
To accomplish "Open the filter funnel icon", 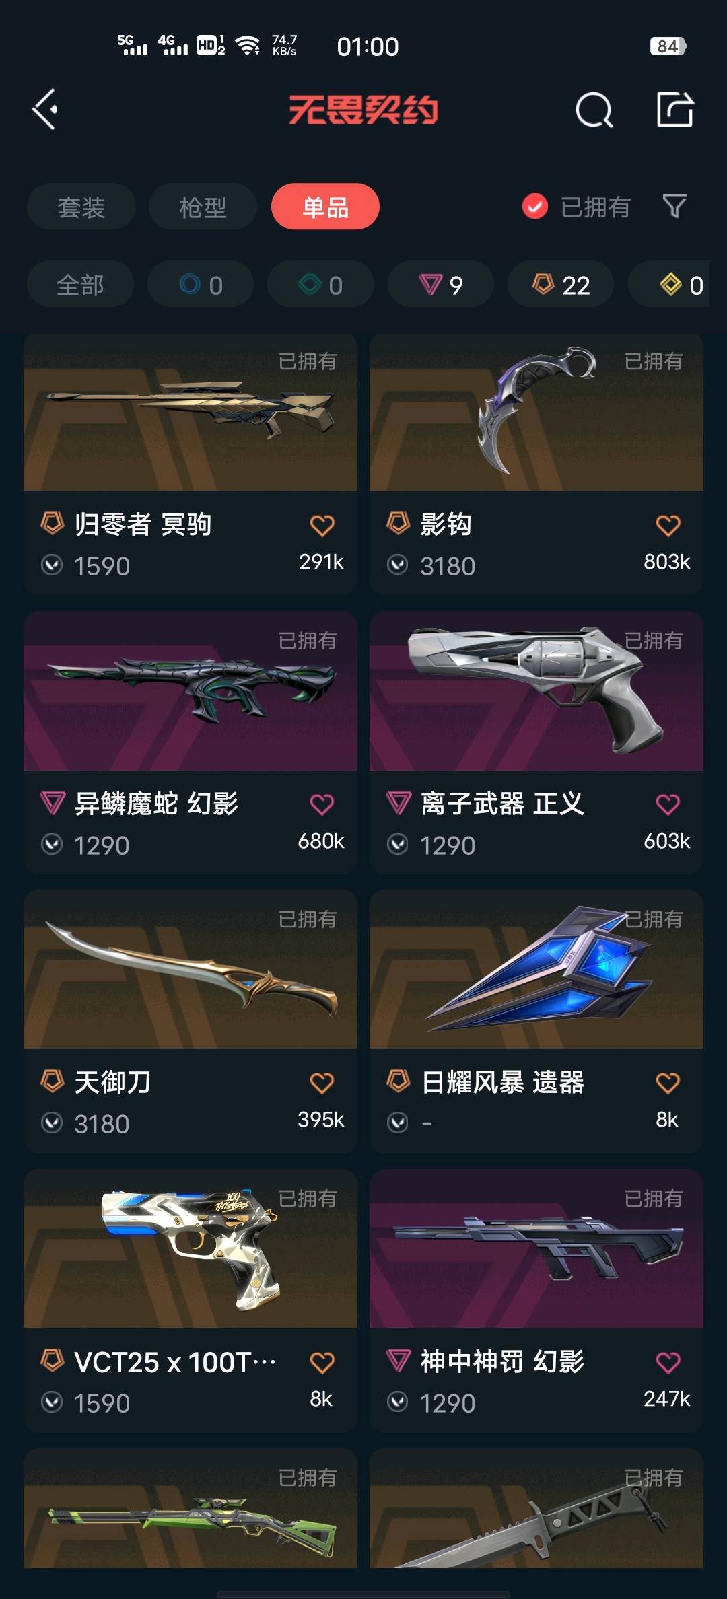I will tap(674, 206).
